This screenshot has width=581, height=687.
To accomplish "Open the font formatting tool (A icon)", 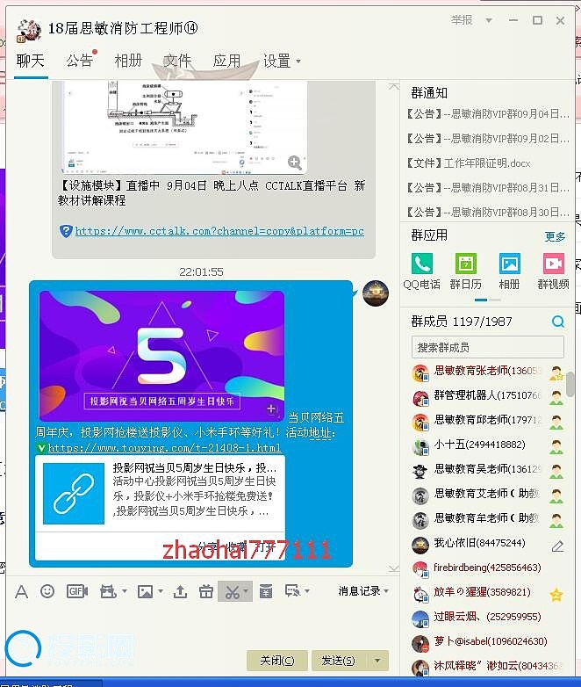I will 21,591.
